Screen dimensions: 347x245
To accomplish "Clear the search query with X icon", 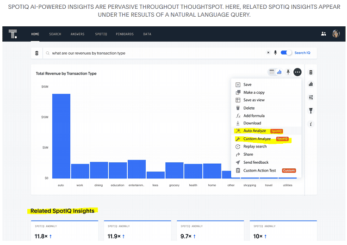I will 268,53.
